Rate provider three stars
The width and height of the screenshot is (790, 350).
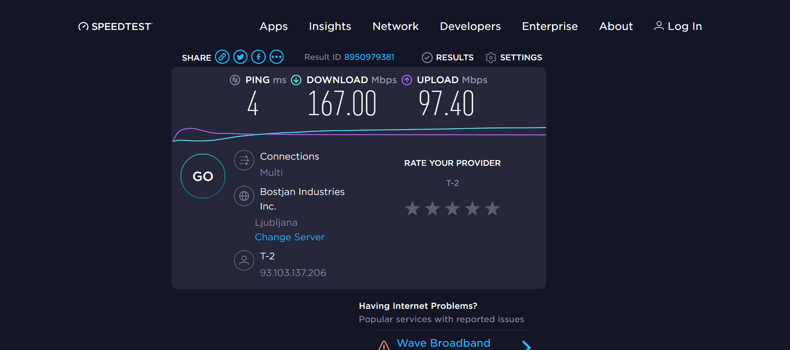point(452,208)
